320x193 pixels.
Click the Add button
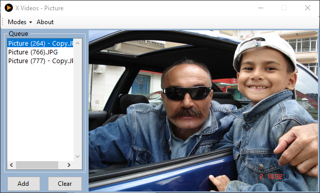(24, 183)
